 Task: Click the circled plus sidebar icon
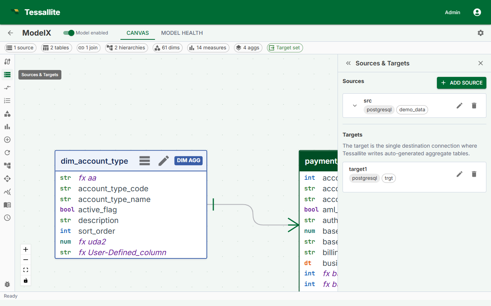(7, 140)
